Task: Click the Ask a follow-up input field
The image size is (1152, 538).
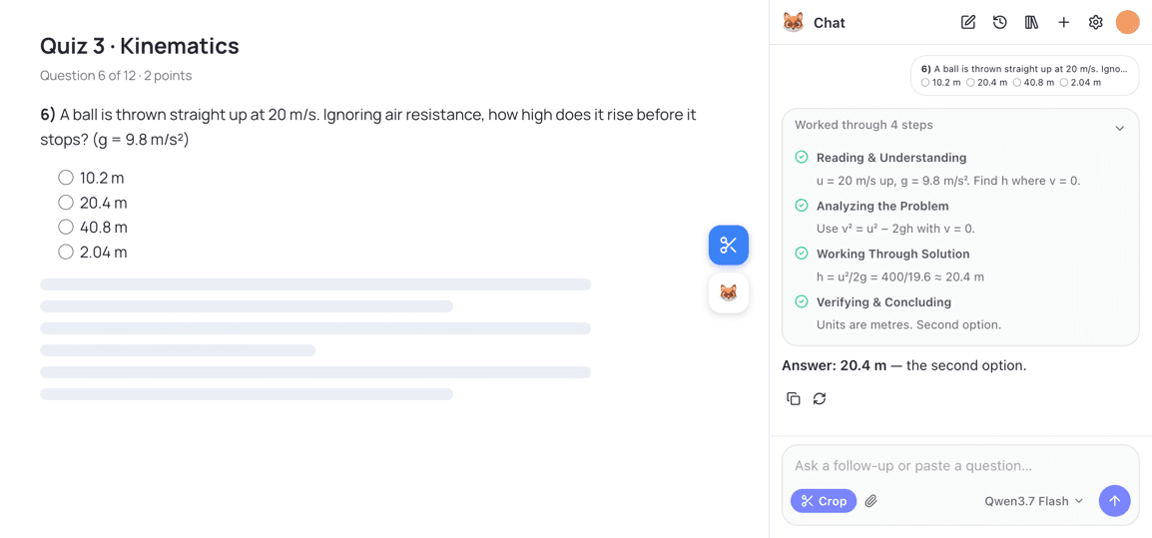Action: pos(960,466)
